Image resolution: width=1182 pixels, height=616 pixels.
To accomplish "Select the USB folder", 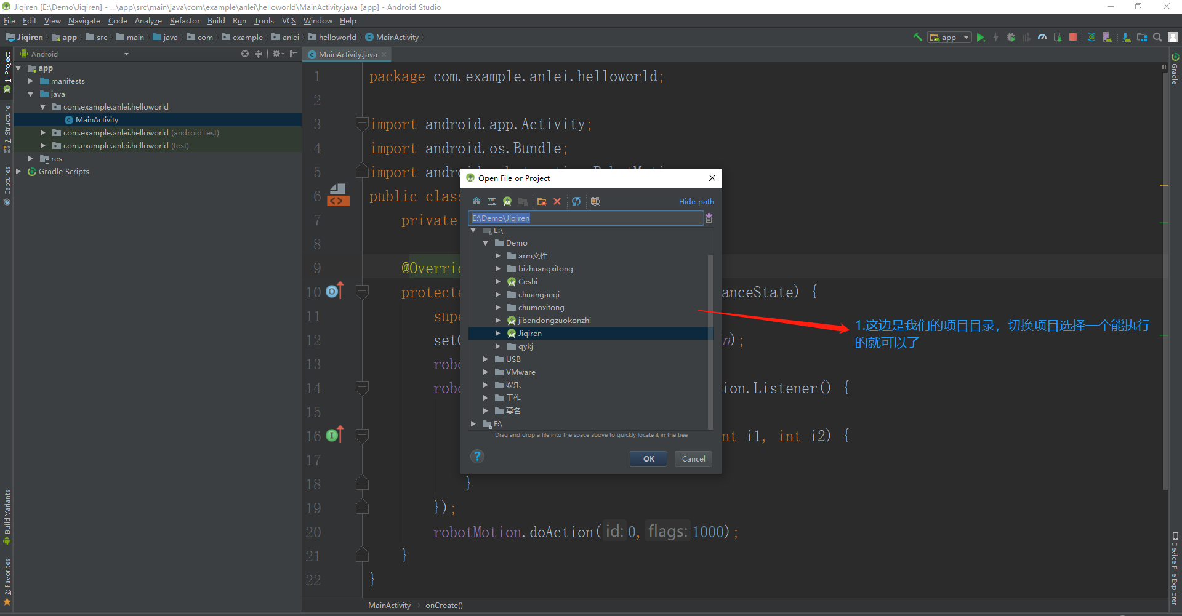I will tap(513, 359).
